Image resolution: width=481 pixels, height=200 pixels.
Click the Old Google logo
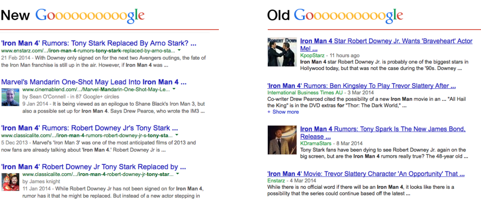(x=348, y=15)
